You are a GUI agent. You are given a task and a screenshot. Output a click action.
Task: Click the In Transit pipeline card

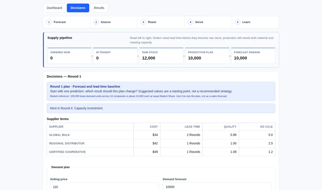pyautogui.click(x=115, y=56)
